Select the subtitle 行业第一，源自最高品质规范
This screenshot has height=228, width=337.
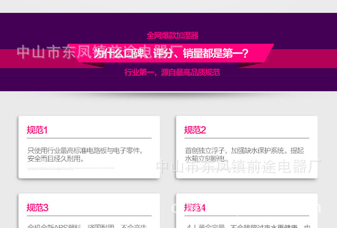tap(172, 72)
